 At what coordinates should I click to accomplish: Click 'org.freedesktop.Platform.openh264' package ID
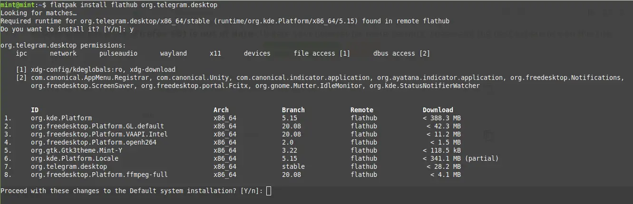coord(94,142)
